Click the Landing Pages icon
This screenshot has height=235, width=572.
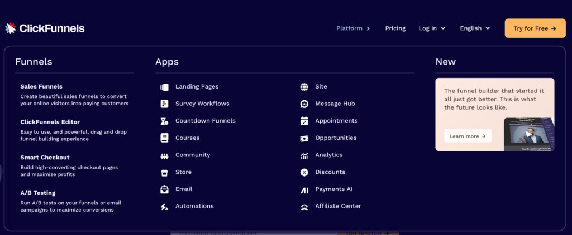pos(165,87)
